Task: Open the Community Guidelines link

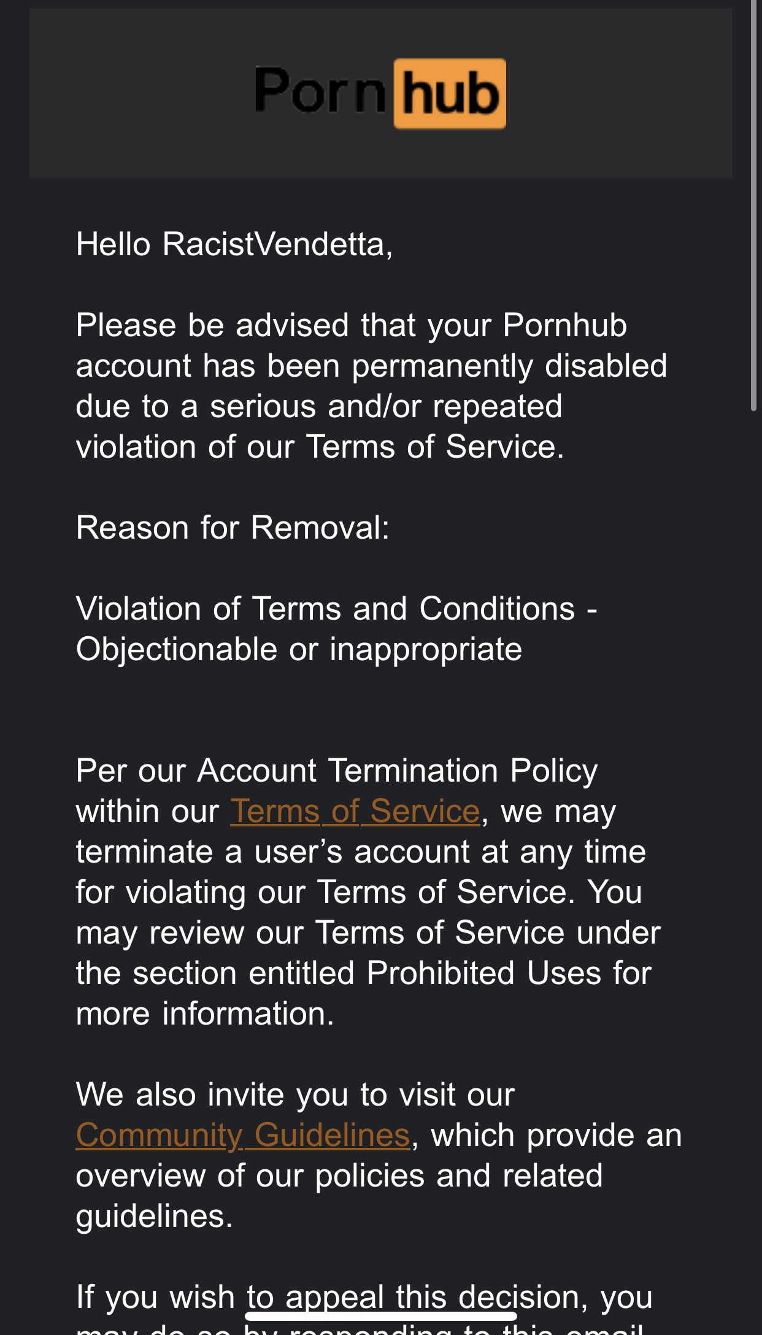Action: coord(243,1135)
